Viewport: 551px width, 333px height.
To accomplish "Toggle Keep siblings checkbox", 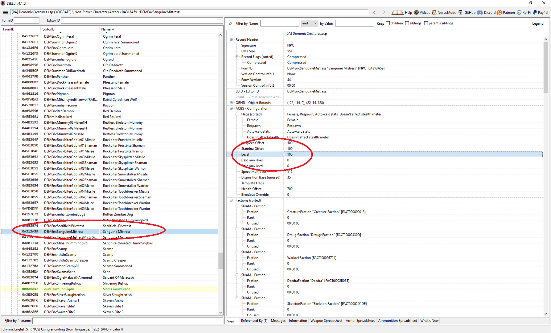I will pos(407,23).
